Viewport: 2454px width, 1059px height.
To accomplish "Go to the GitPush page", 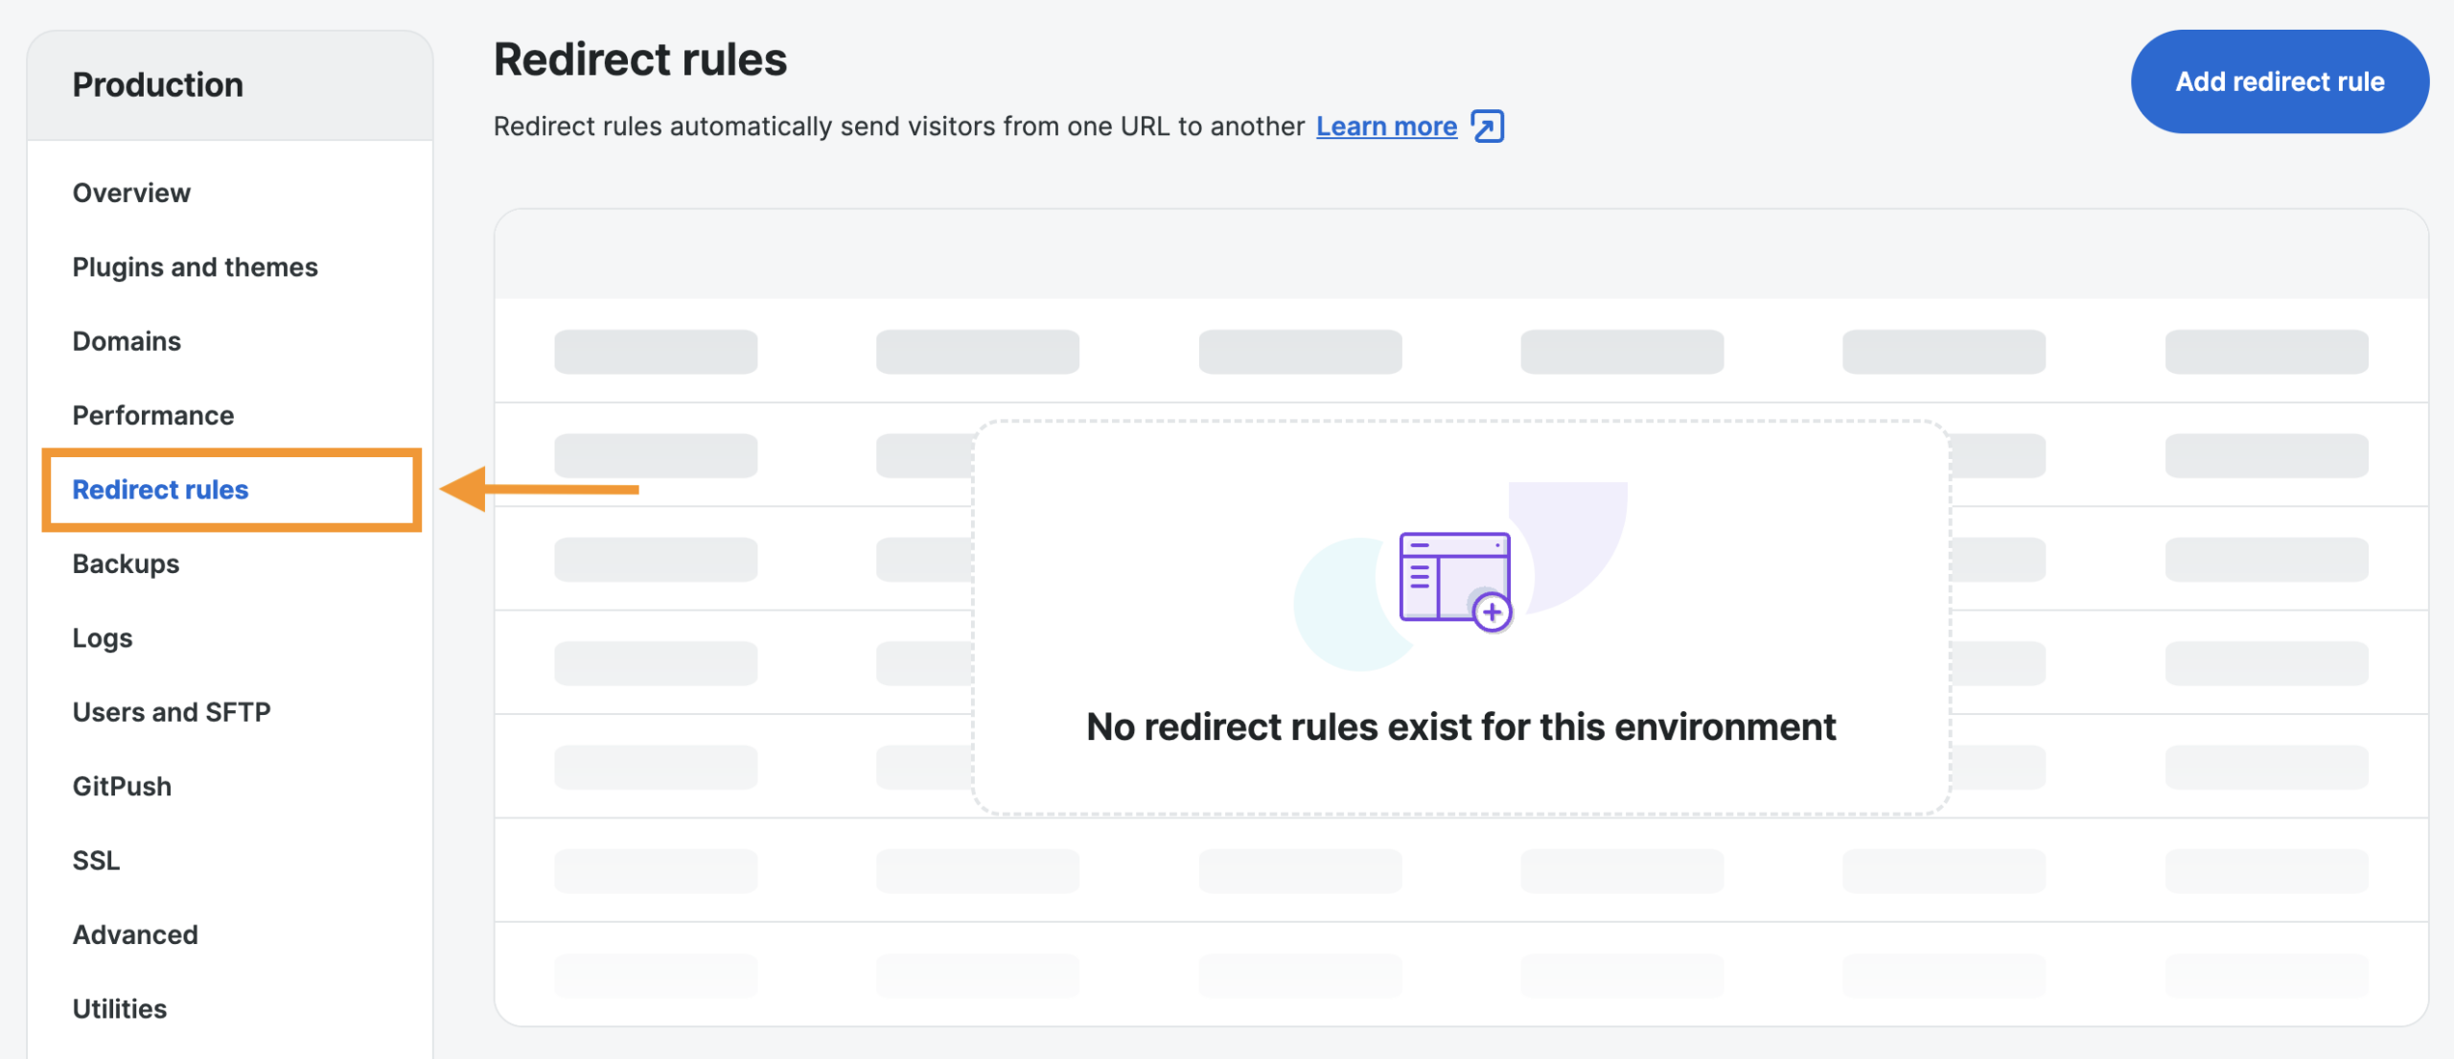I will tap(122, 786).
